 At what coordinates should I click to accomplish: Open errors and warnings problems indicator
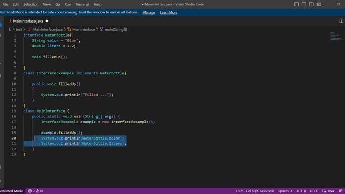coord(35,191)
